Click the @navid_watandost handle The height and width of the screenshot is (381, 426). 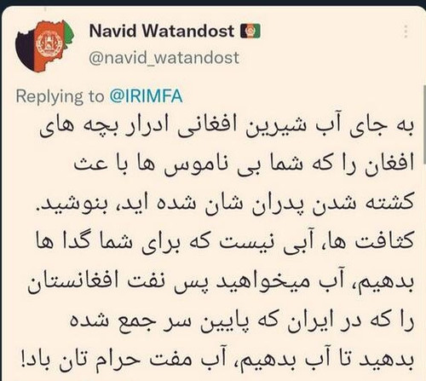[x=164, y=58]
